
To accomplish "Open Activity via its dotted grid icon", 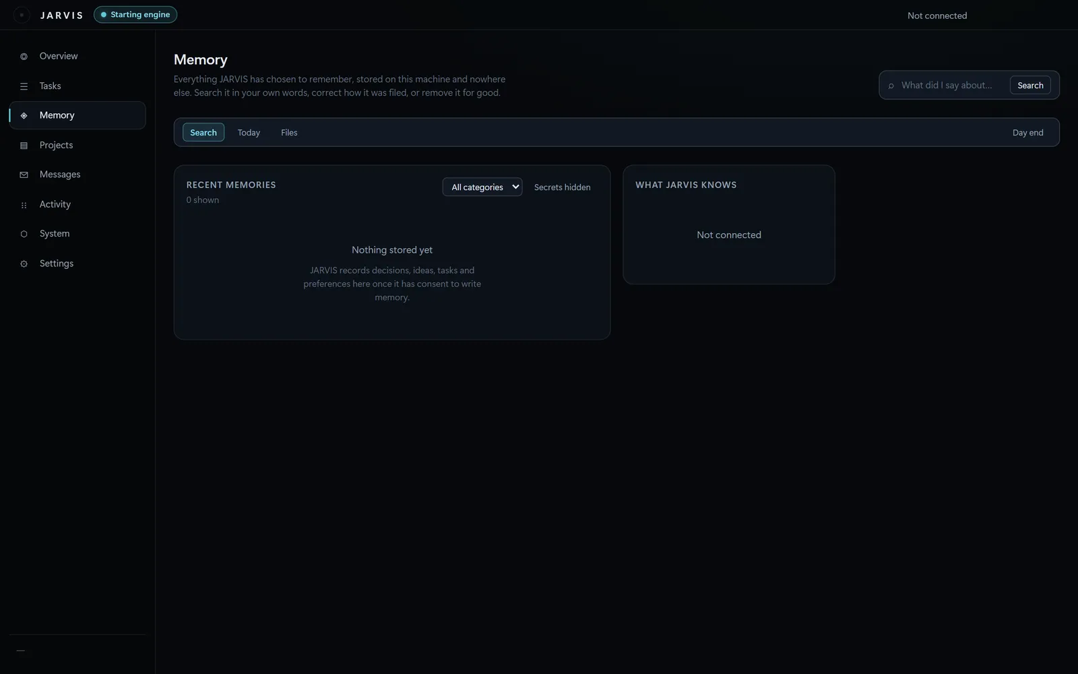I will pos(24,205).
